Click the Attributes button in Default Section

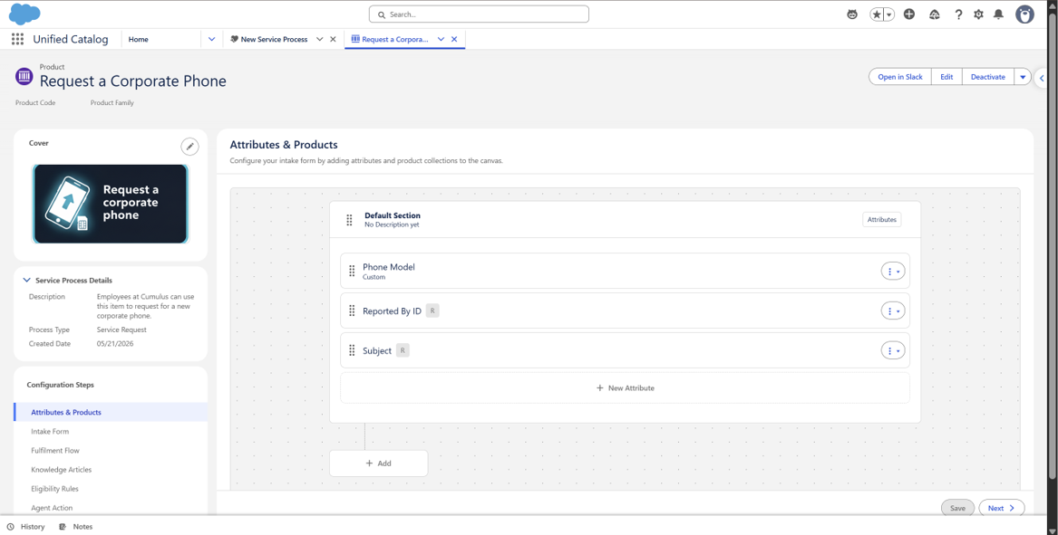[881, 220]
